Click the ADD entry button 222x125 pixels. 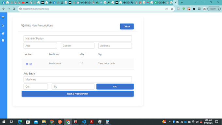pos(115,86)
